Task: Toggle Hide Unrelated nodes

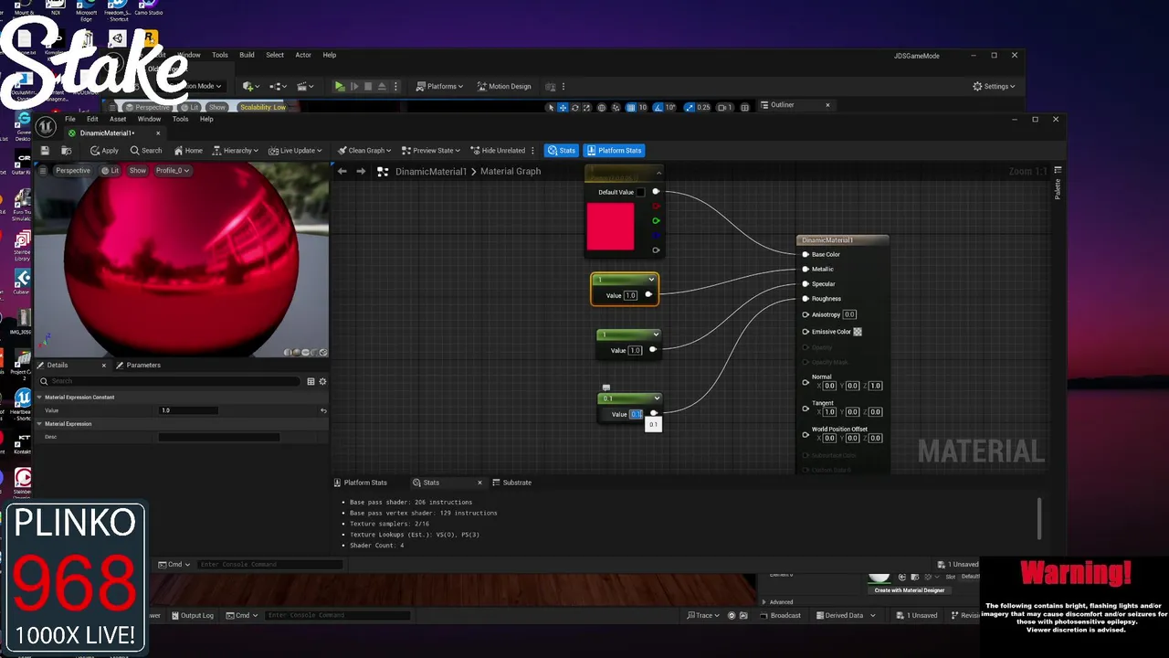Action: point(498,150)
